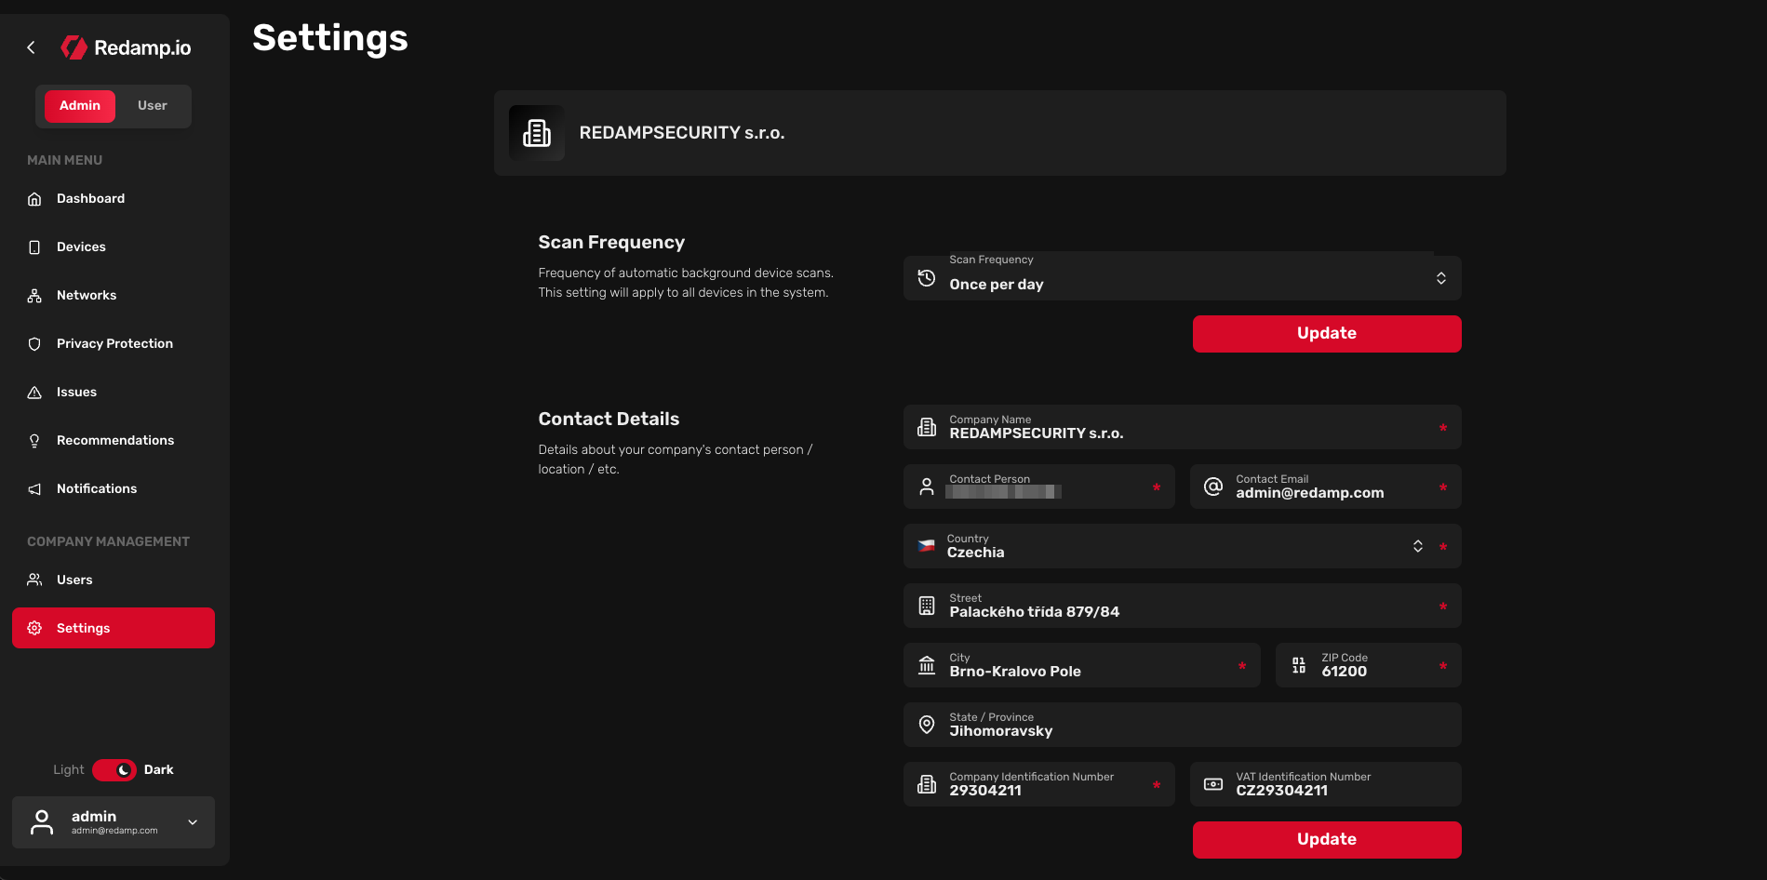Open the Dashboard menu item

click(114, 199)
